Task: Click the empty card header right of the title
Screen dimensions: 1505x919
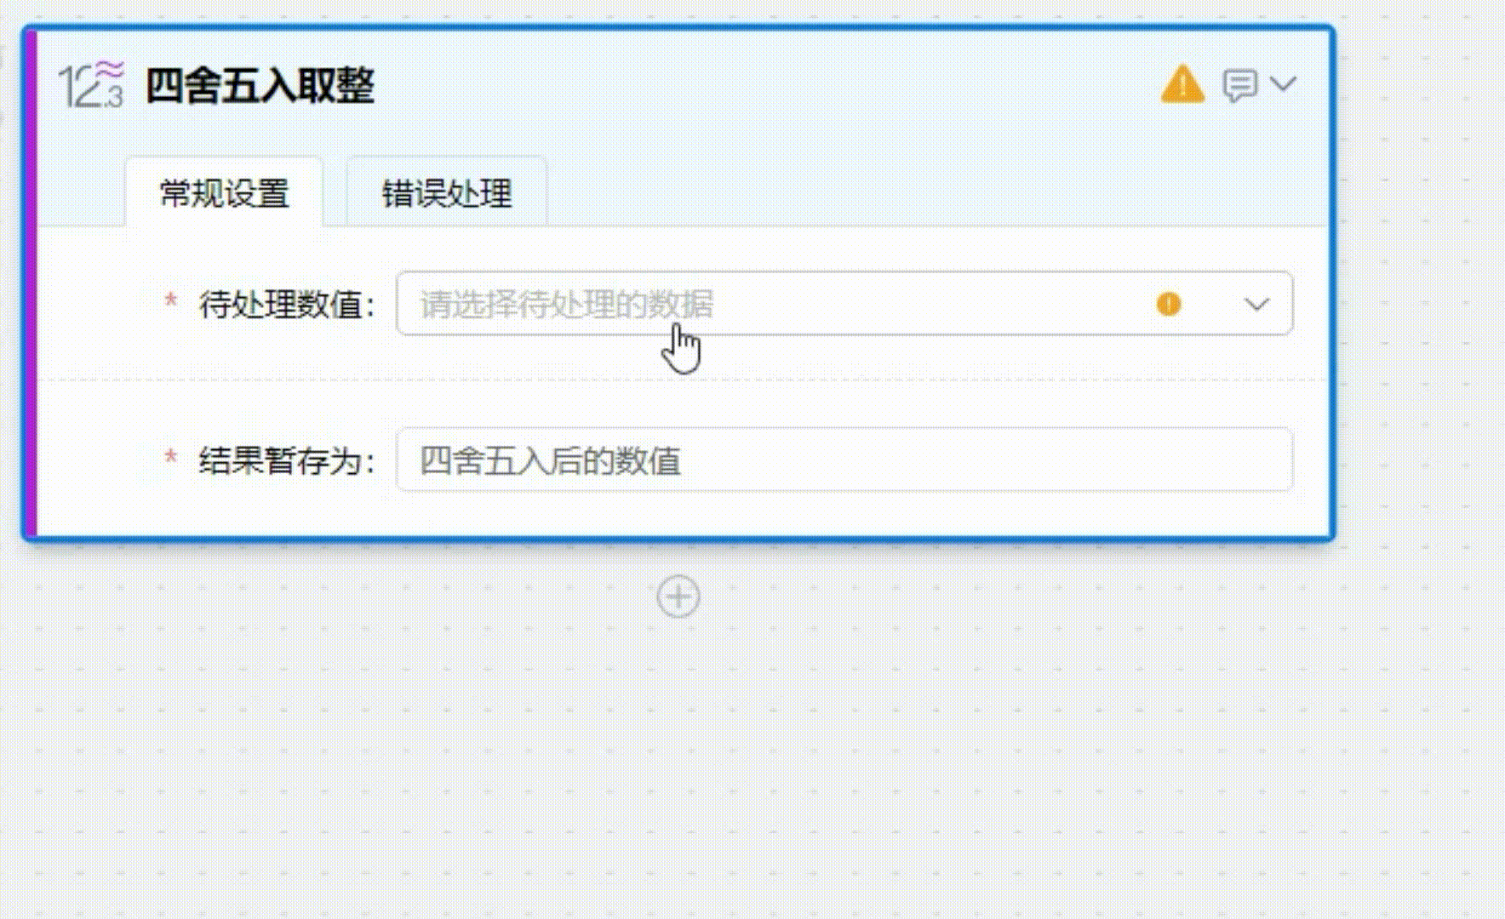Action: 766,85
